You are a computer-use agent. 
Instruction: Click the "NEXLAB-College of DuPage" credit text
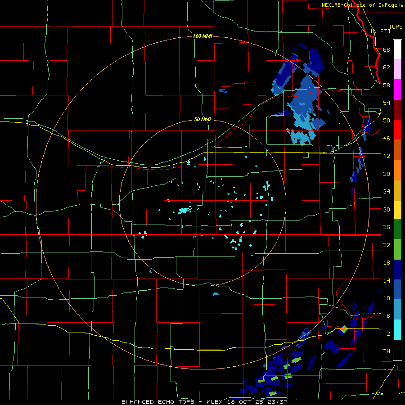tap(360, 5)
